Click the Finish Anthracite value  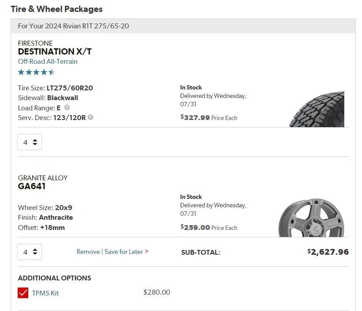[x=56, y=218]
